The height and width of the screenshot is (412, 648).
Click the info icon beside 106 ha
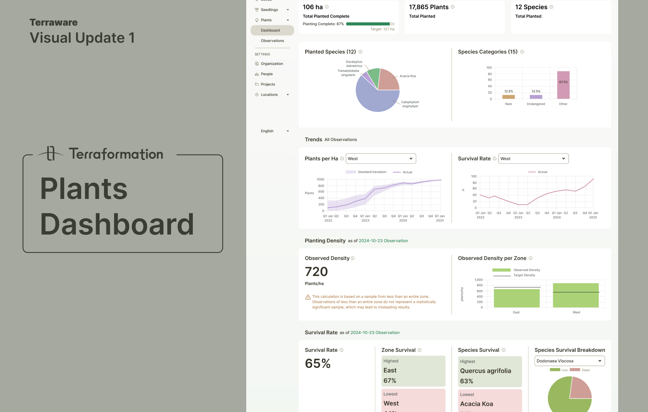coord(326,7)
